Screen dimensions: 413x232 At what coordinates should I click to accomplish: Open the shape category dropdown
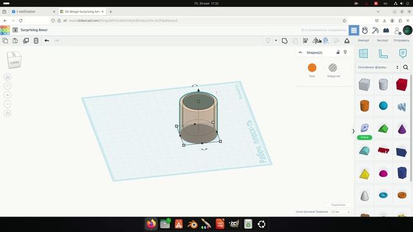(x=378, y=67)
